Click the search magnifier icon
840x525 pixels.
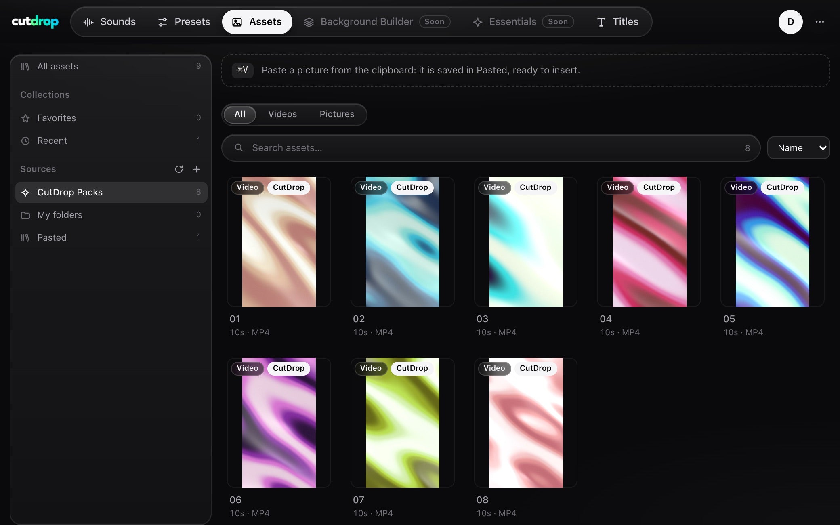(239, 148)
